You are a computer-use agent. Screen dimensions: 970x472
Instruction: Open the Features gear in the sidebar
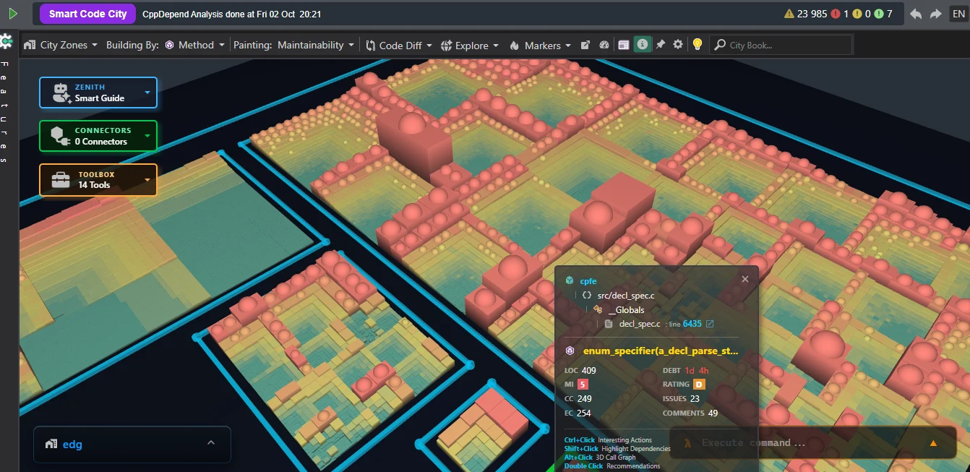click(x=6, y=42)
